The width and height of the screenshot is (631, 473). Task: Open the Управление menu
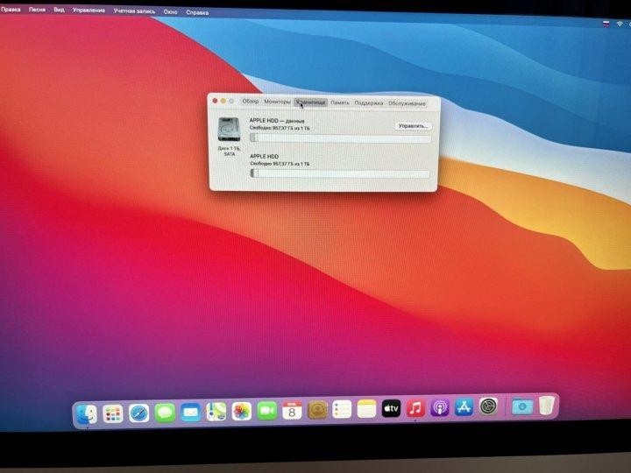click(x=89, y=11)
